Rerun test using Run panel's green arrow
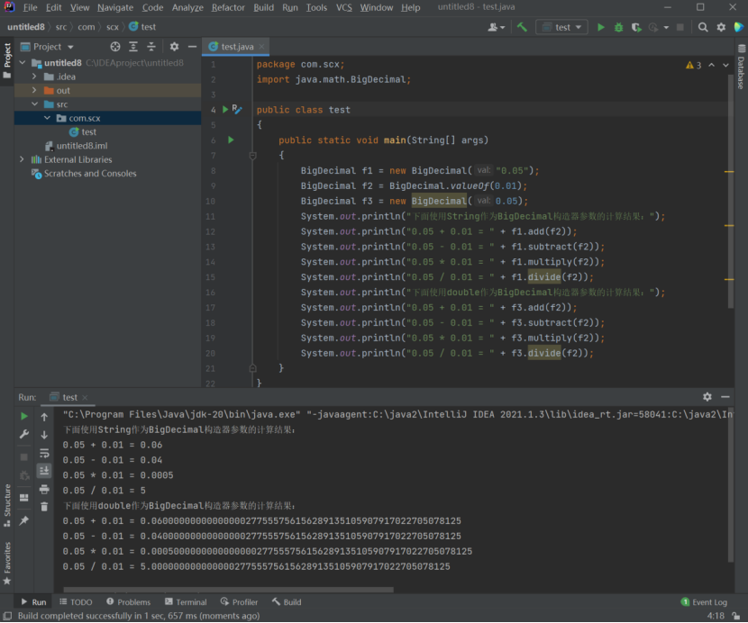 [x=24, y=417]
